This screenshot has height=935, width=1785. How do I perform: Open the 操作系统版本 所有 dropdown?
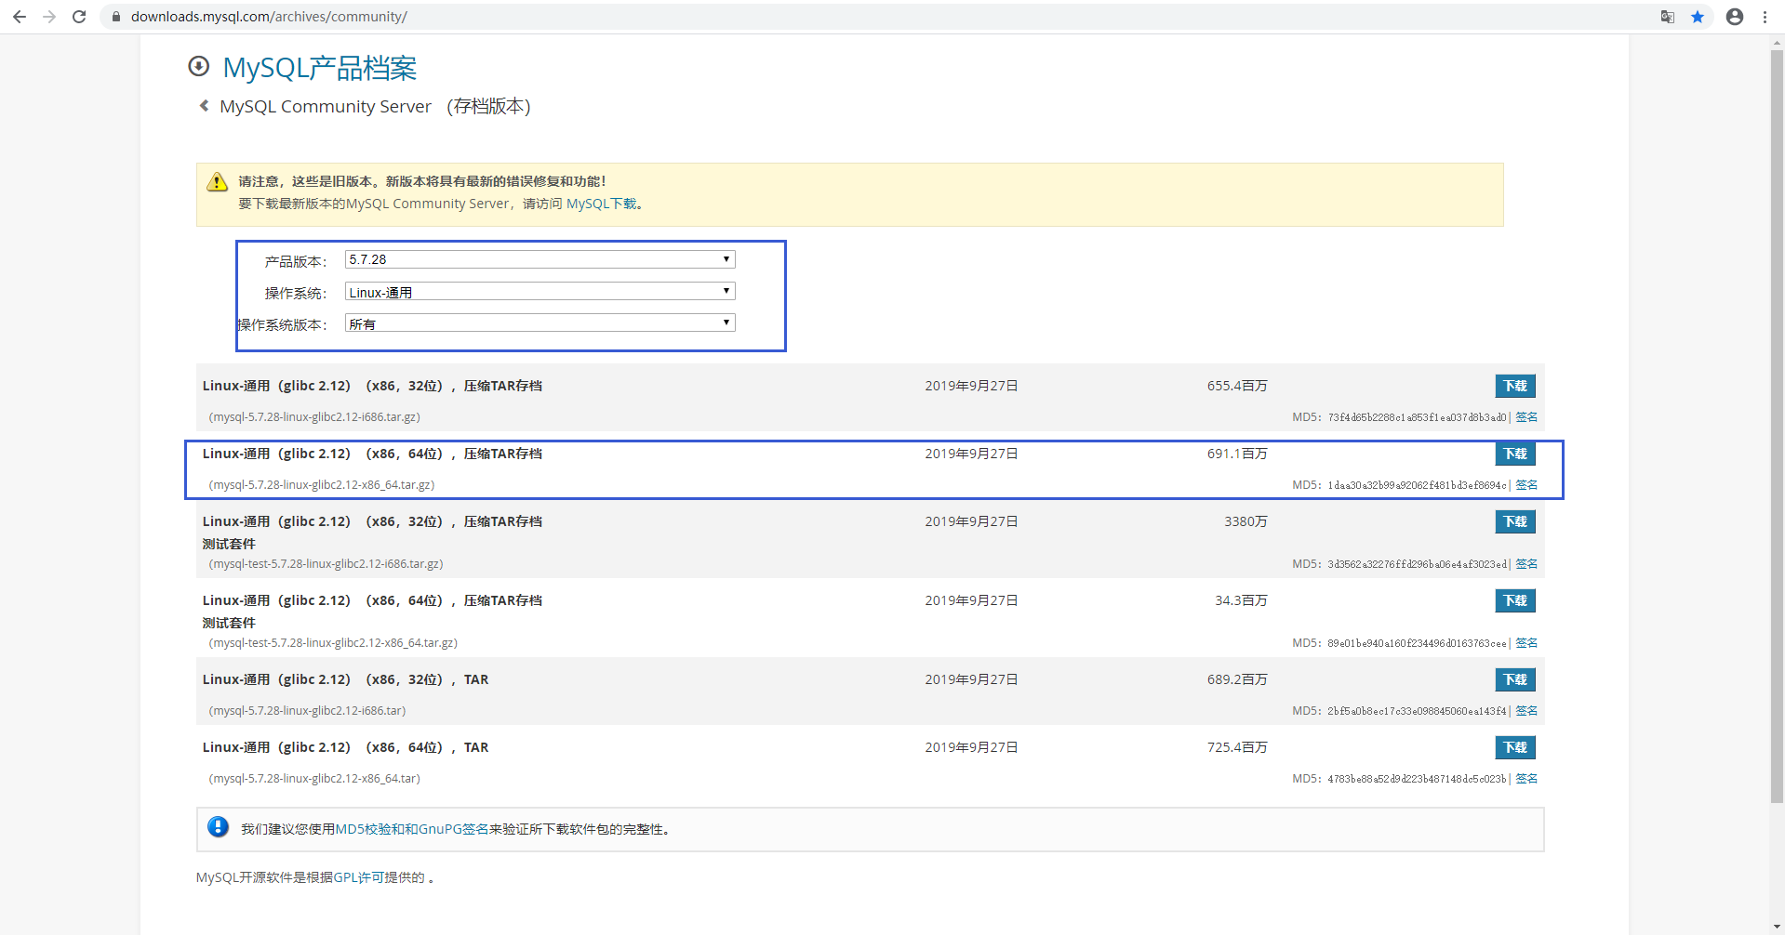pos(540,323)
